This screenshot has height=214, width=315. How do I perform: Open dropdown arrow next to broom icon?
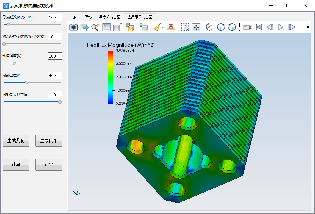point(162,27)
